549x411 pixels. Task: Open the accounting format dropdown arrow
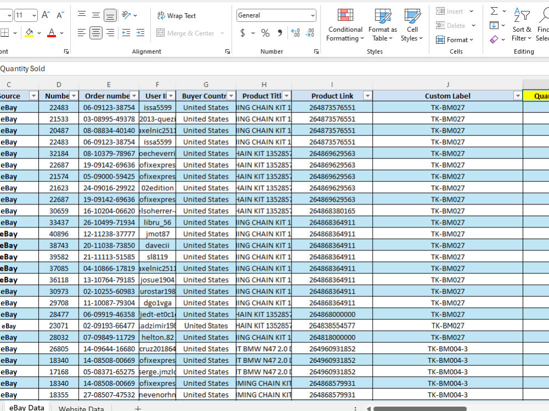[253, 33]
